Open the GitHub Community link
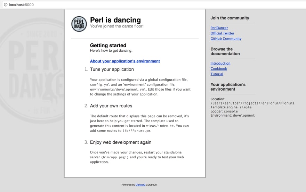 [226, 39]
